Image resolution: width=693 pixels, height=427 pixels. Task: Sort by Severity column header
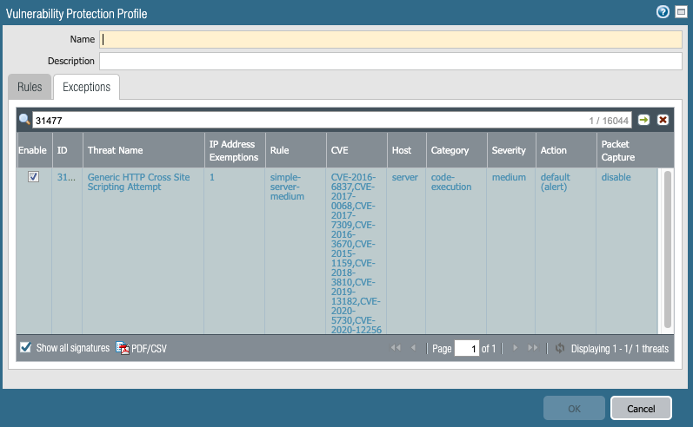[509, 150]
